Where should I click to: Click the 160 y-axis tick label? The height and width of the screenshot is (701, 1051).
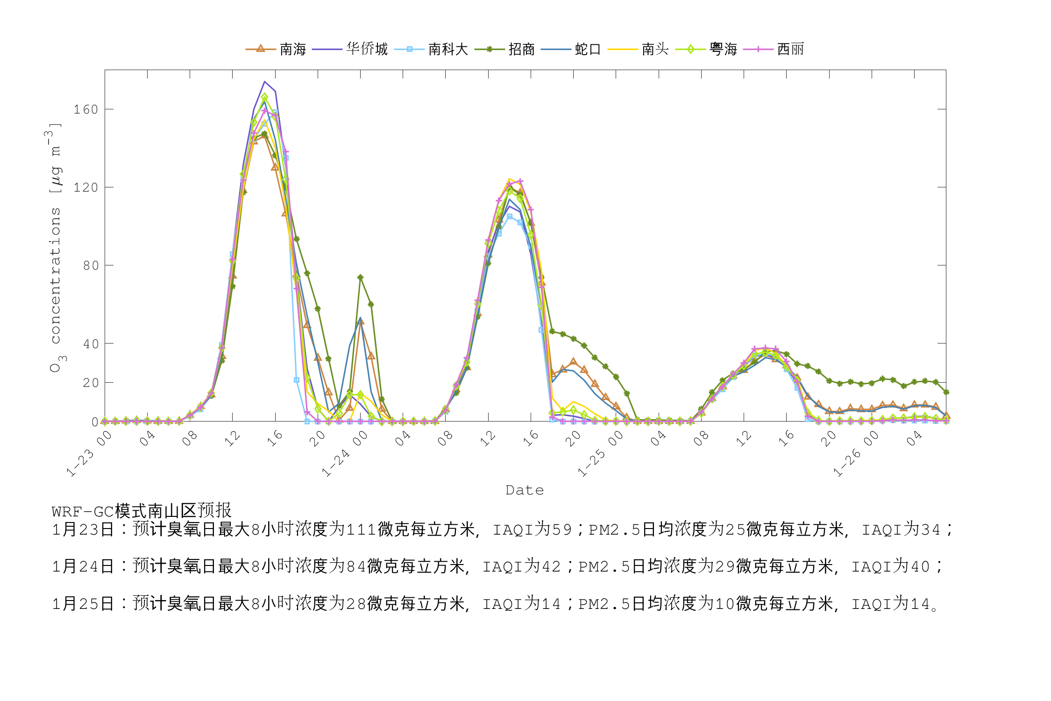click(x=86, y=109)
